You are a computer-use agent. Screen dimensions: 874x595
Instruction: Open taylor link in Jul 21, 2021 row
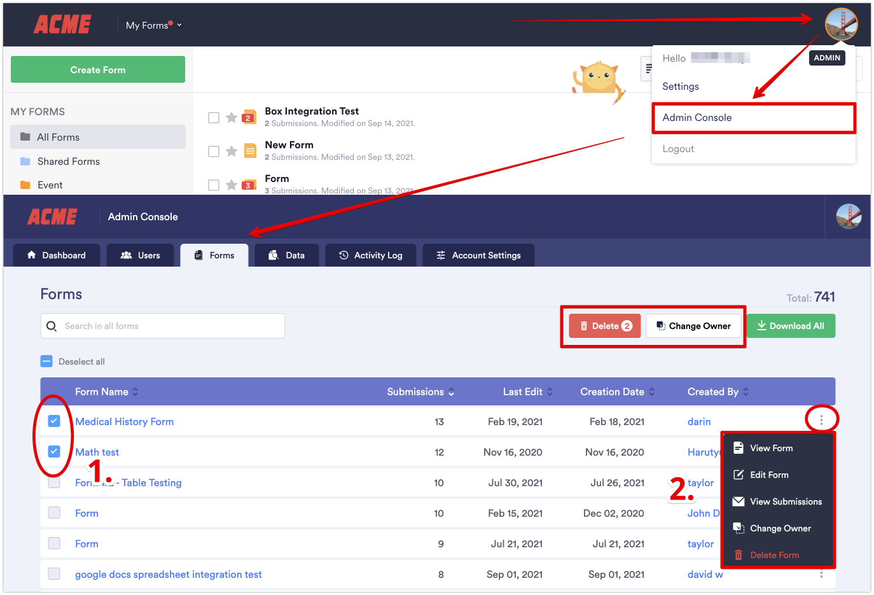[700, 544]
